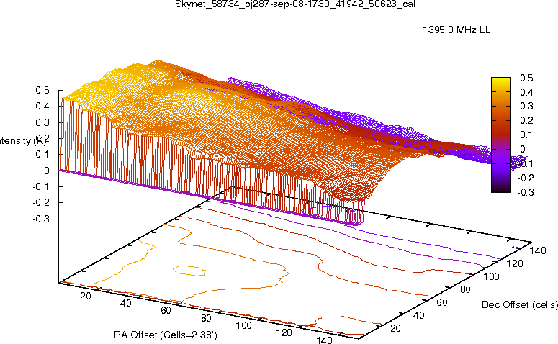Viewport: 558px width, 344px height.
Task: Click color bar scale label -0.3
Action: [525, 192]
